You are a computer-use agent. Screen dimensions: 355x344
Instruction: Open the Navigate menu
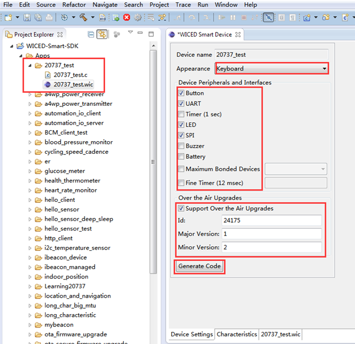[105, 5]
